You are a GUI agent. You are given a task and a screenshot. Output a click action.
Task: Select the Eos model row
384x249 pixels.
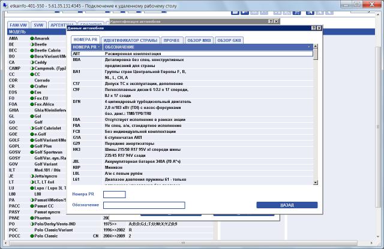coord(37,92)
